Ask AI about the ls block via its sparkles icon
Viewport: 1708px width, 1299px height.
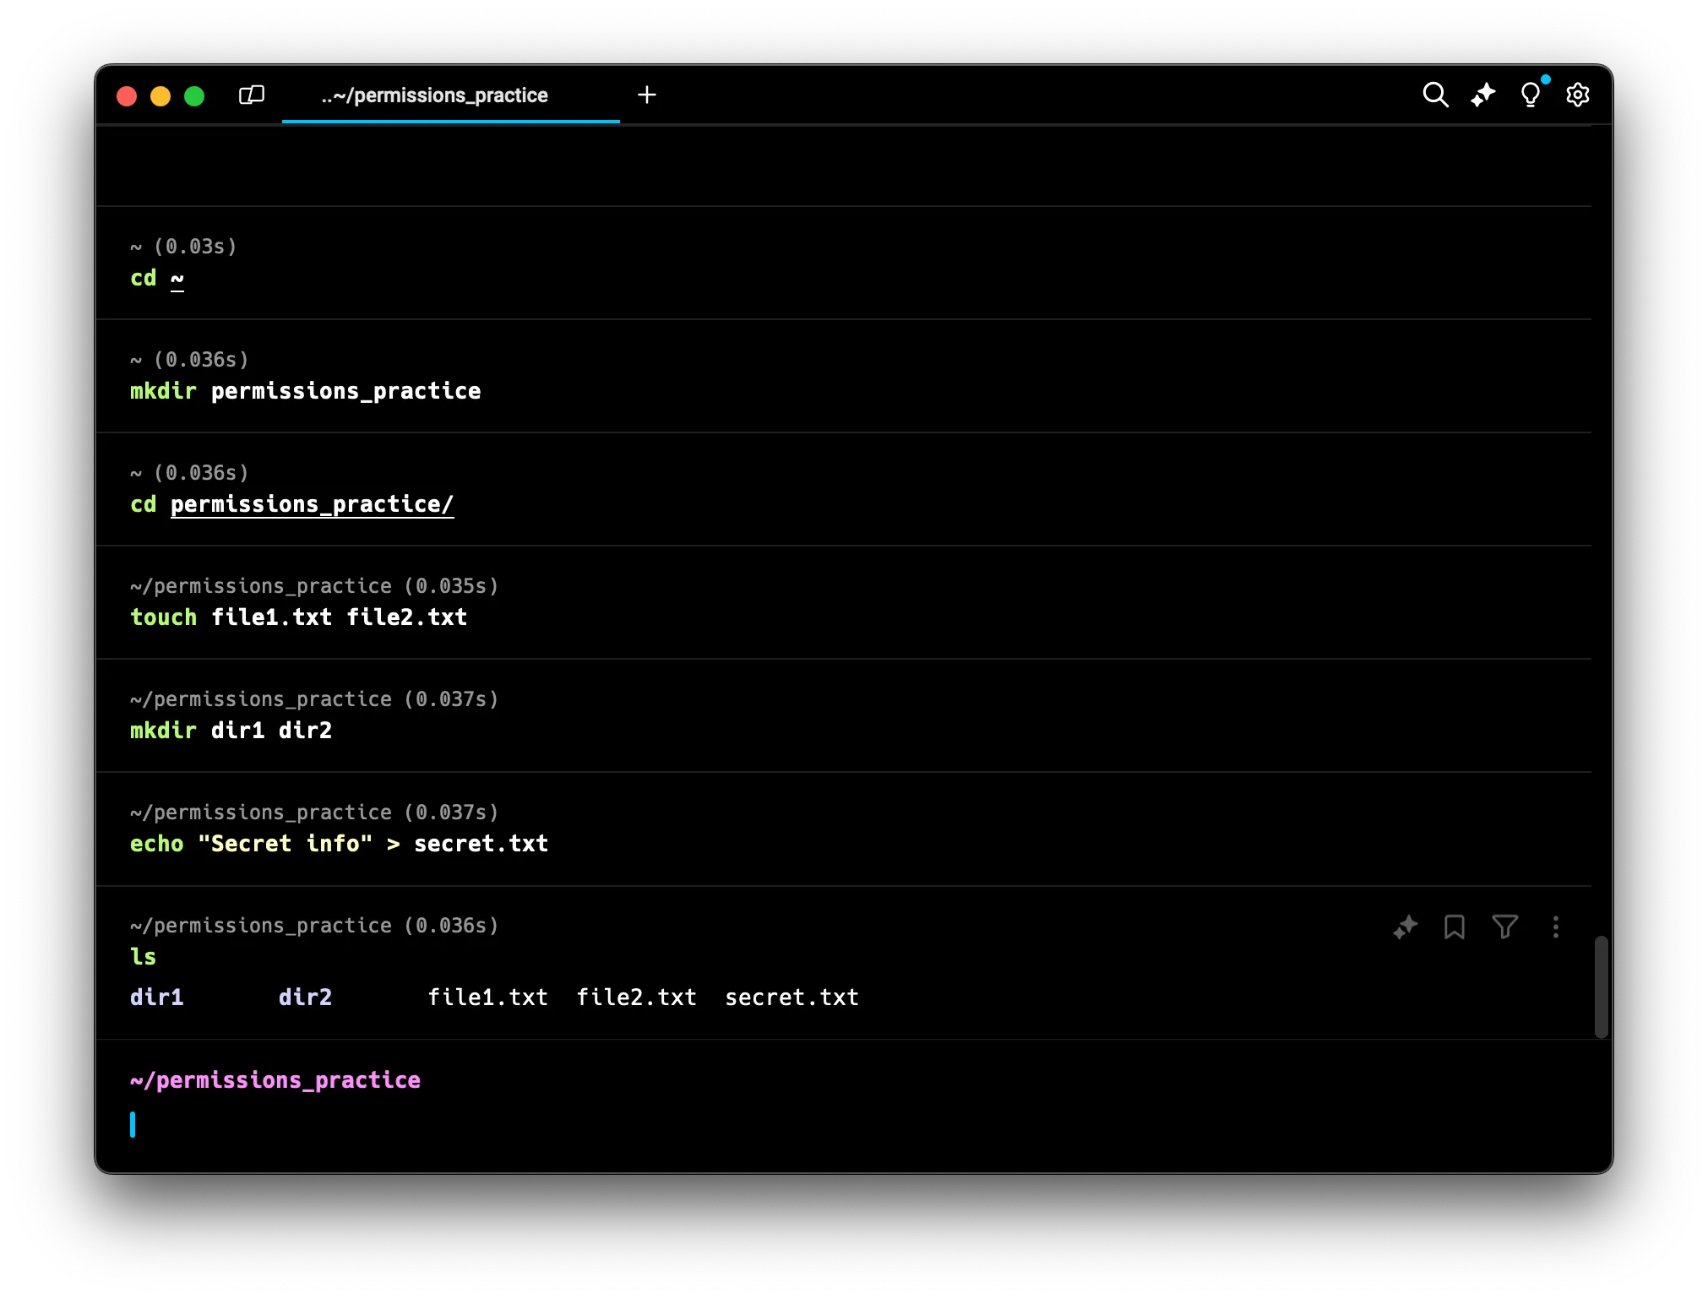1405,927
